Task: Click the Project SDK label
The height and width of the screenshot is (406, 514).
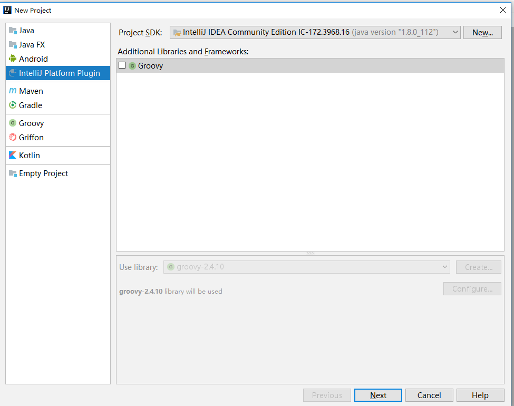Action: [140, 33]
